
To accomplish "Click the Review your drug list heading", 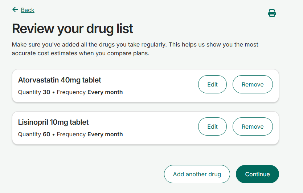I will (73, 29).
